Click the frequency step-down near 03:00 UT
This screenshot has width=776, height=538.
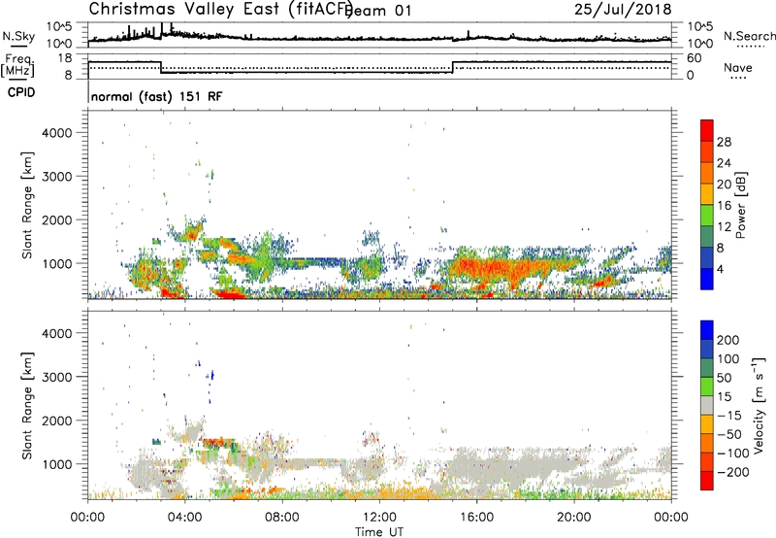(161, 67)
